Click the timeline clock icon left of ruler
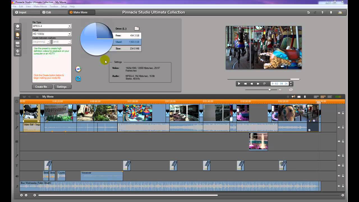Screen dimensions: 359x202 pos(17,101)
